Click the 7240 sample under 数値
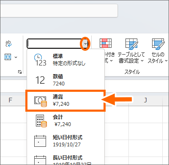 59,84
